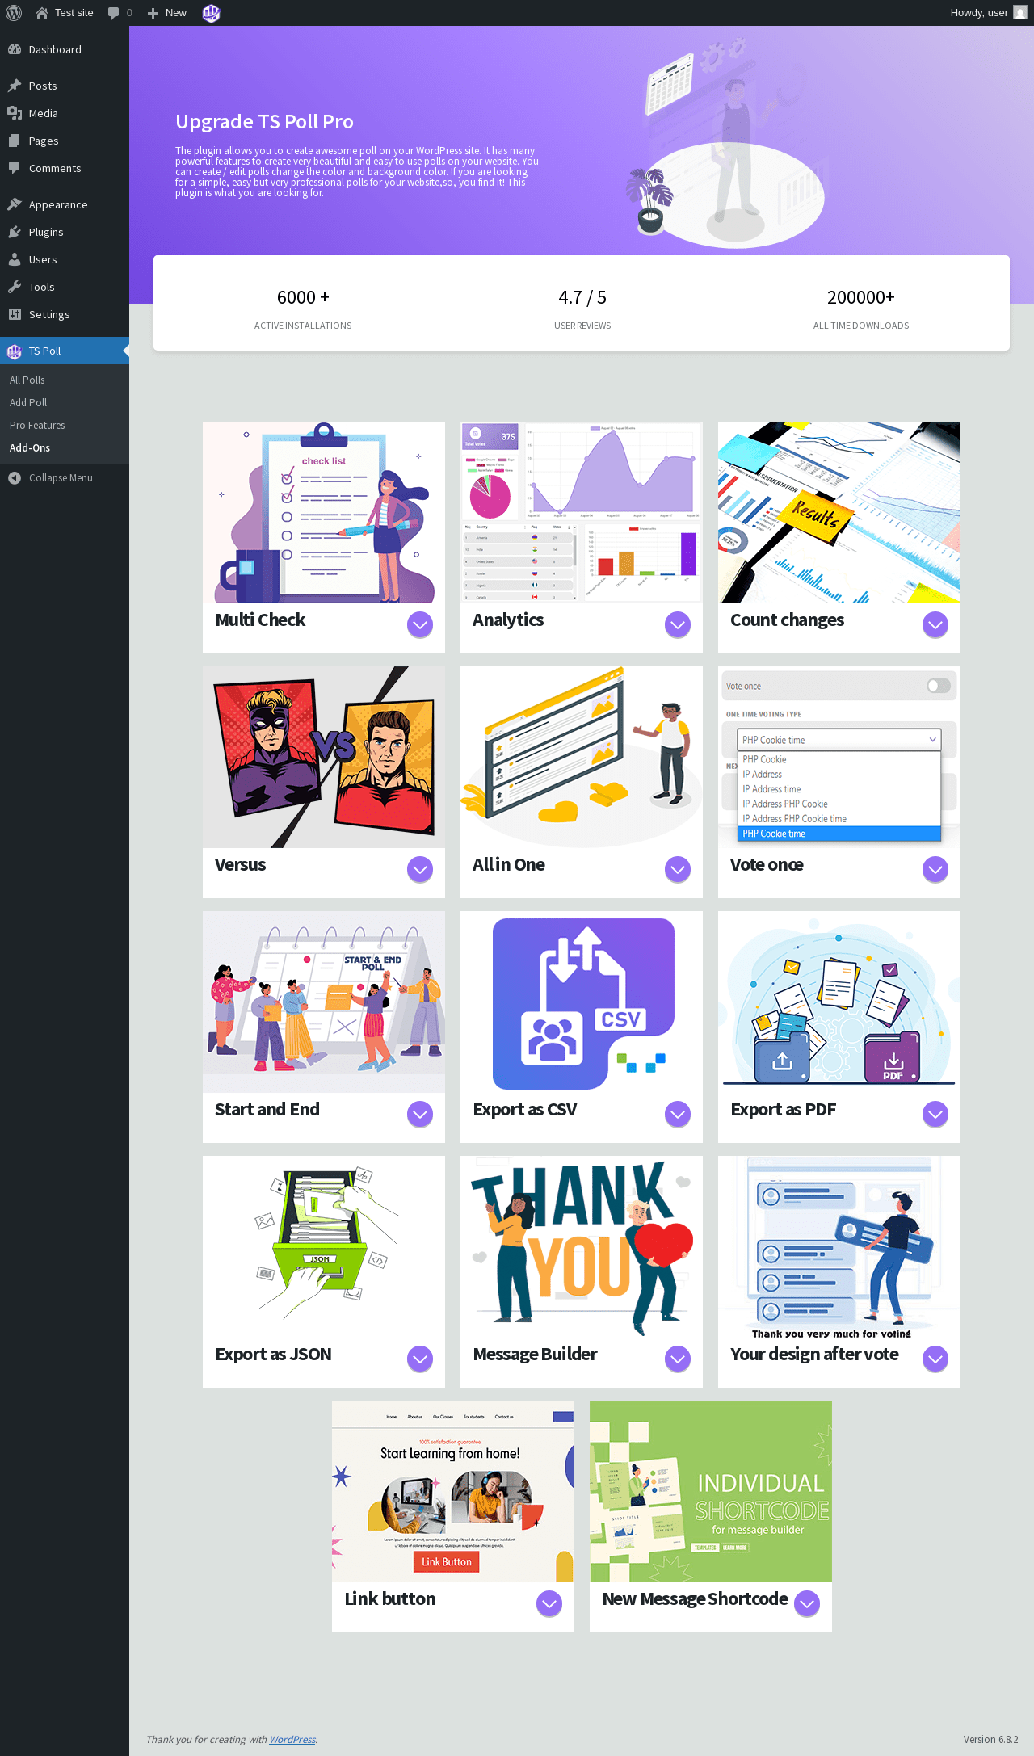Screen dimensions: 1034x1756
Task: Click Upgrade TS Poll Pro heading
Action: pyautogui.click(x=264, y=121)
